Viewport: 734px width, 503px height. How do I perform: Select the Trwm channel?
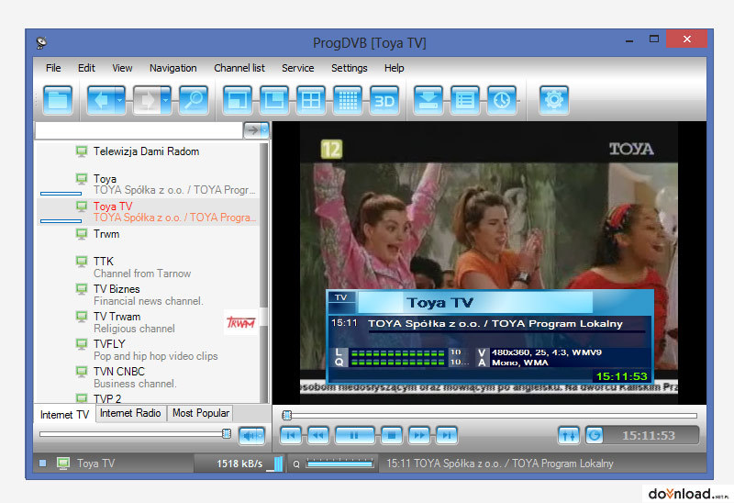tap(148, 240)
